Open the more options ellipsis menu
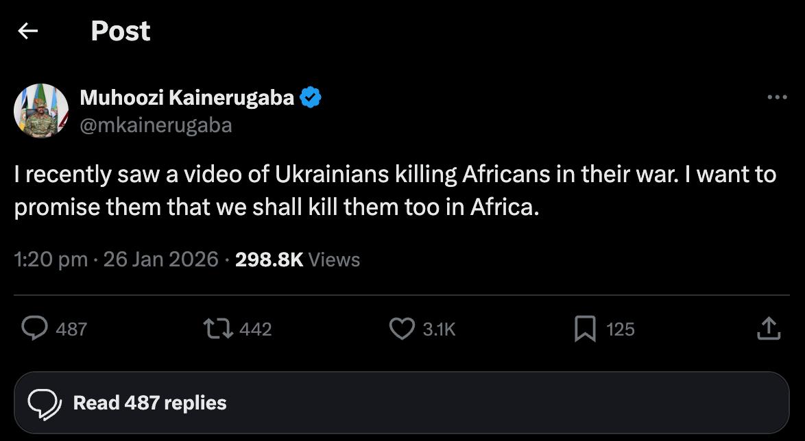This screenshot has height=441, width=805. [777, 98]
